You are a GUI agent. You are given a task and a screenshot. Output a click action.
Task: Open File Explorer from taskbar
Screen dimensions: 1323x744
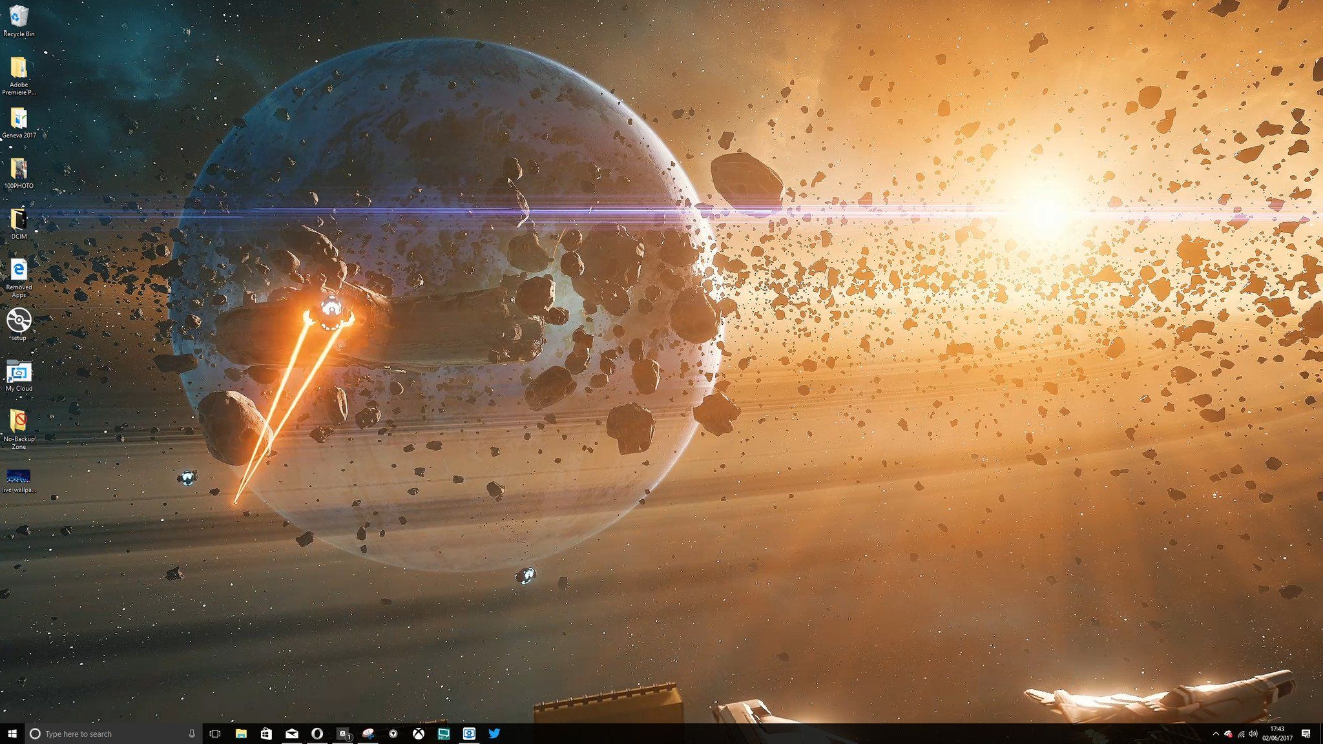241,734
